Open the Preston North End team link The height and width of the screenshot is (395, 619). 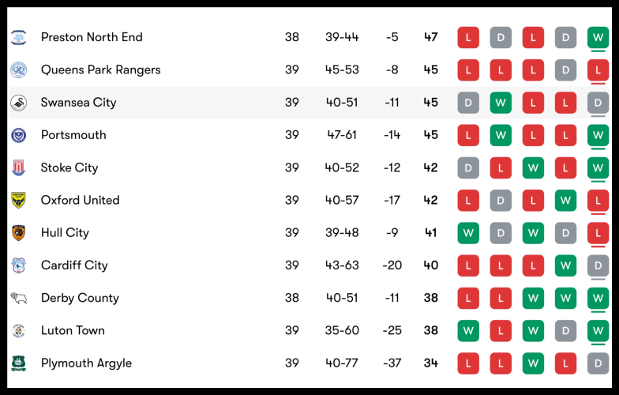point(92,37)
